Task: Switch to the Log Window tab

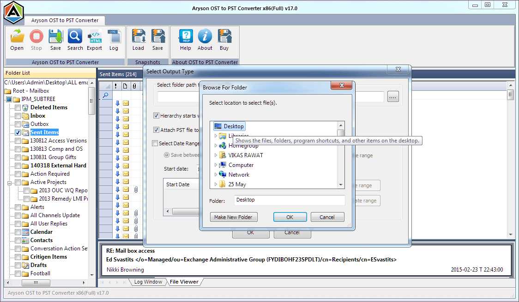Action: [148, 282]
